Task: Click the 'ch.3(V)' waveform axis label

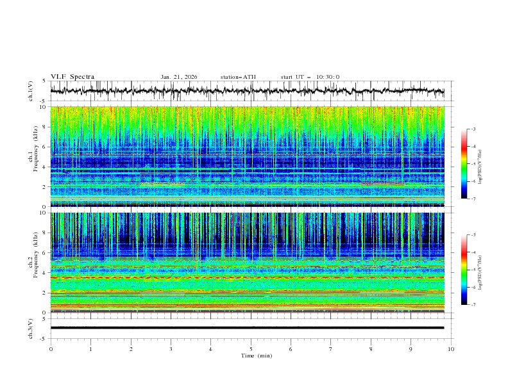Action: pyautogui.click(x=31, y=329)
